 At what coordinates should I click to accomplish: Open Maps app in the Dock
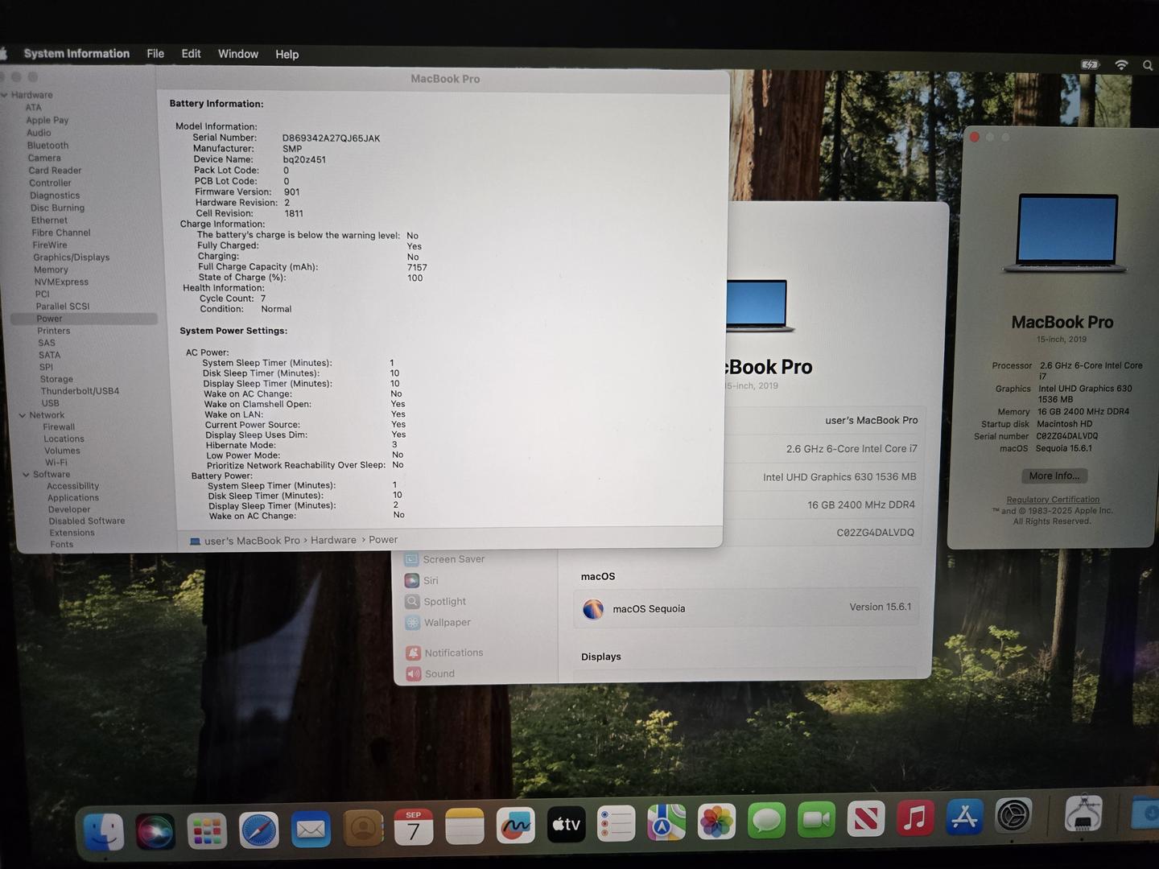[666, 823]
